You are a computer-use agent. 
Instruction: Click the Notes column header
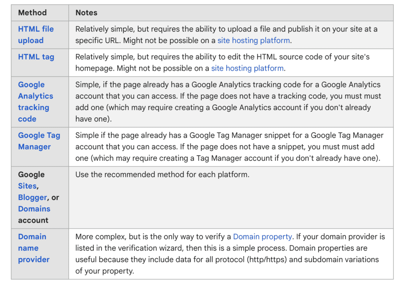tap(86, 13)
